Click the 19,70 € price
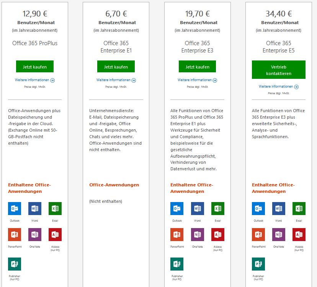 [197, 14]
